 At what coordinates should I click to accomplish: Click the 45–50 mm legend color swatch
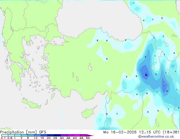[x=83, y=135]
